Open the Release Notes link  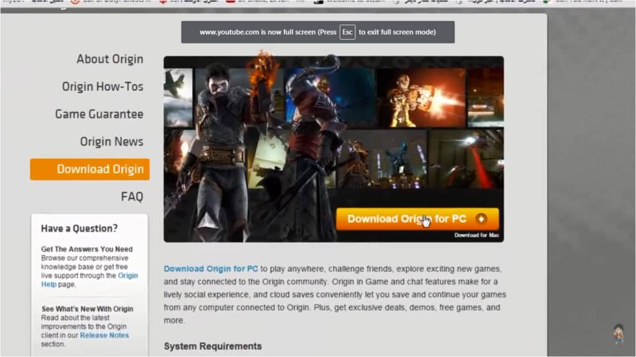[104, 335]
